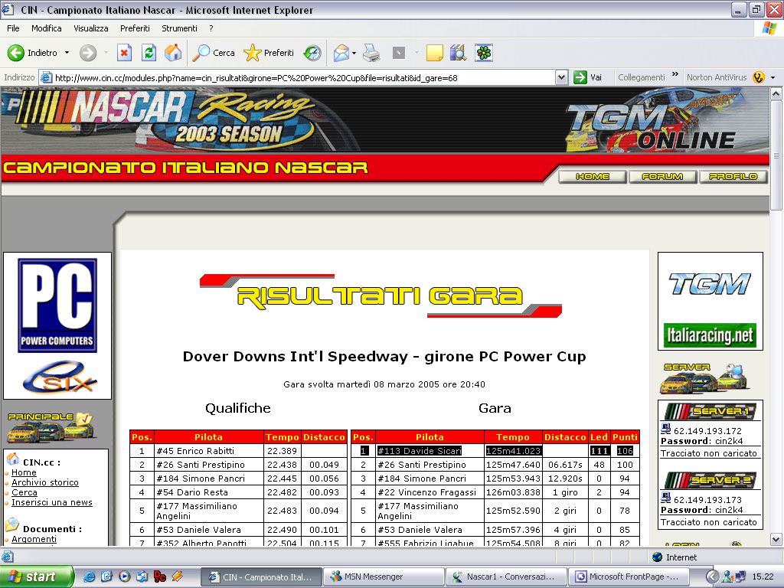This screenshot has width=784, height=588.
Task: Open the Modifica menu
Action: point(47,28)
